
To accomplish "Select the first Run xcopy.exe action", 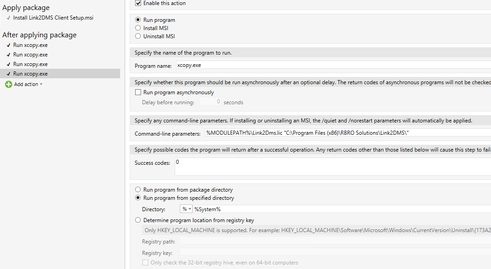I will tap(30, 45).
